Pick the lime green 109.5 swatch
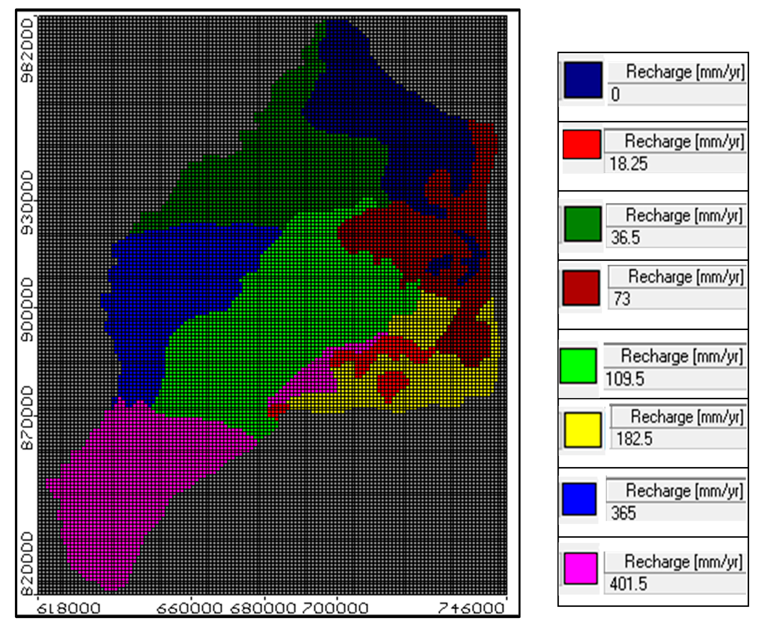The image size is (761, 632). [x=578, y=366]
